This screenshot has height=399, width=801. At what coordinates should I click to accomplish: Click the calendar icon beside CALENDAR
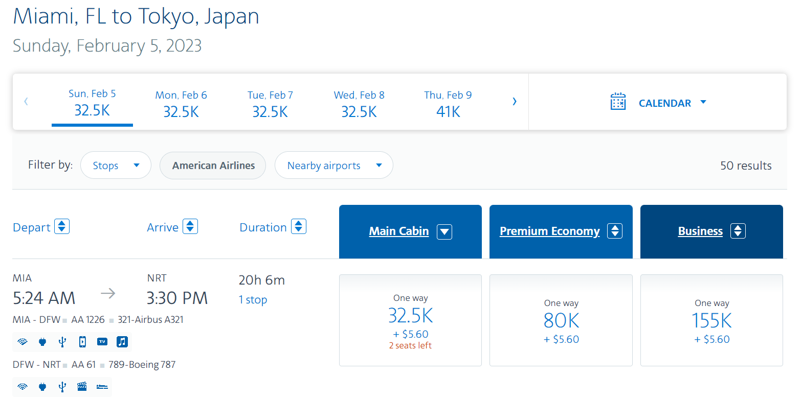point(618,102)
